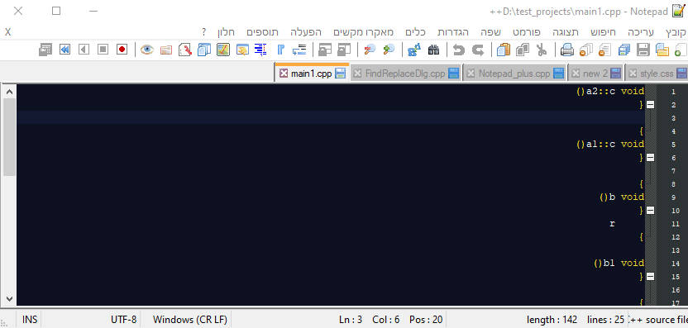
Task: Click UTF-8 encoding in status bar
Action: tap(123, 320)
